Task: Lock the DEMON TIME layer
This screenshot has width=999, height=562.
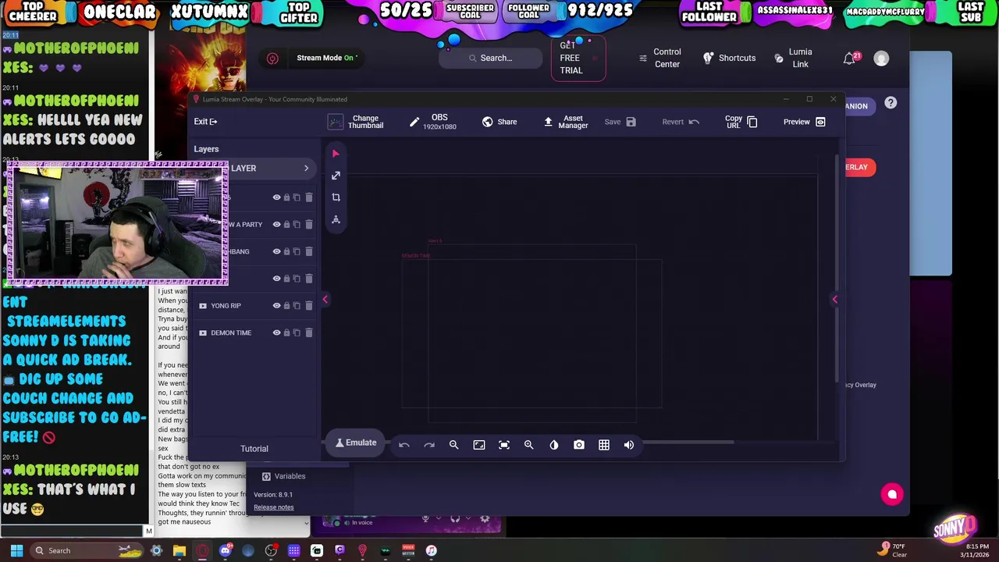Action: [x=286, y=333]
